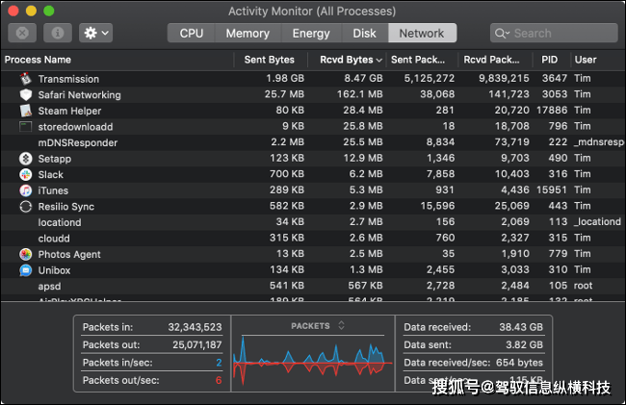Select the Setapp process name
Screen dimensions: 626x405
click(55, 159)
